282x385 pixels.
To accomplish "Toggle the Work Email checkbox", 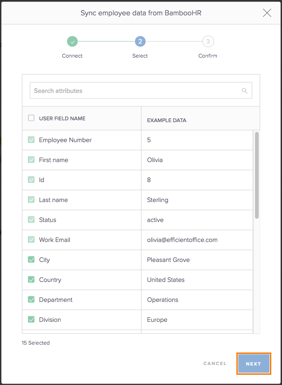I will click(31, 240).
